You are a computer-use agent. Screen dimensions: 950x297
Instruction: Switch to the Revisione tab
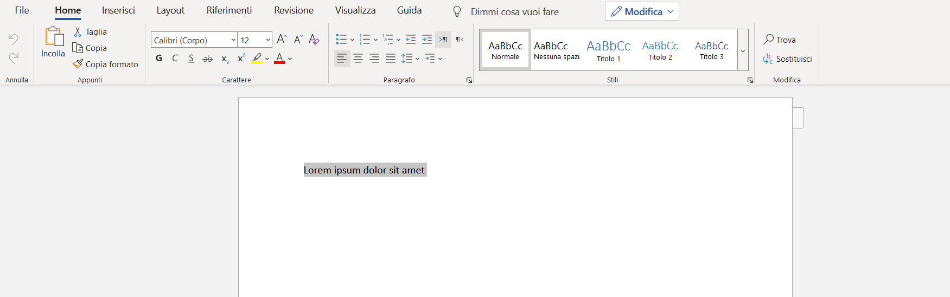coord(294,10)
